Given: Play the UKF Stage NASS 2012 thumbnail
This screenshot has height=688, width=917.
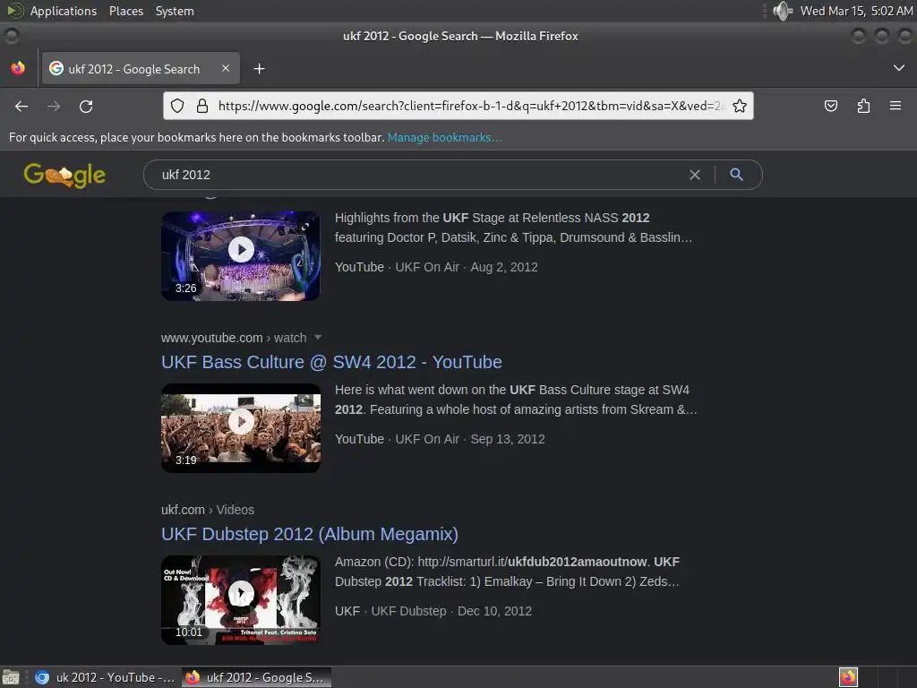Looking at the screenshot, I should (240, 256).
